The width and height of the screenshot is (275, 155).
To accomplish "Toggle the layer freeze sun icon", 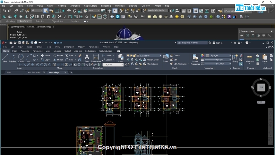I will [131, 56].
